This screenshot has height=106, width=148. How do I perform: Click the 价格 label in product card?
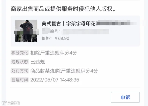[x=47, y=38]
